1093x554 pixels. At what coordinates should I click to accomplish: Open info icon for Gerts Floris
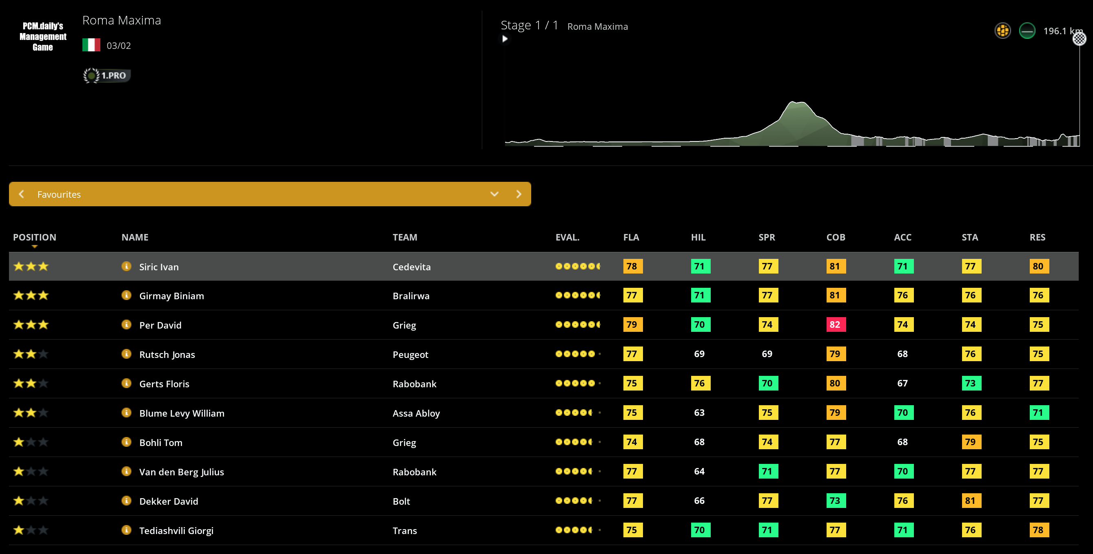tap(126, 383)
